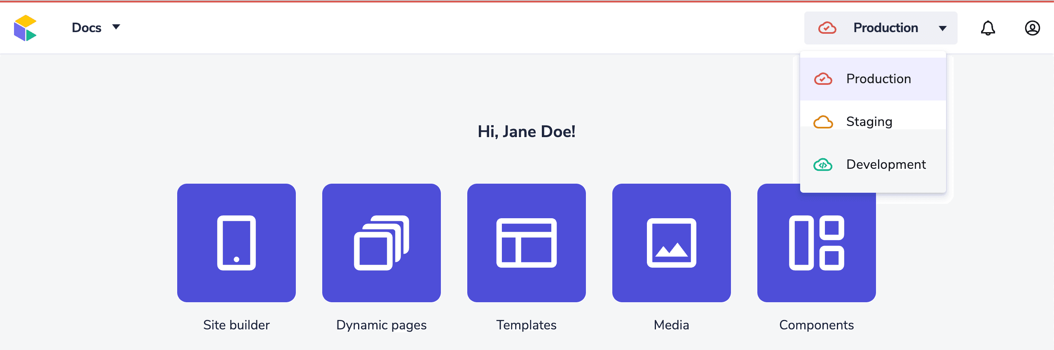Click the red Production cloud icon in menu
The width and height of the screenshot is (1054, 350).
coord(823,79)
